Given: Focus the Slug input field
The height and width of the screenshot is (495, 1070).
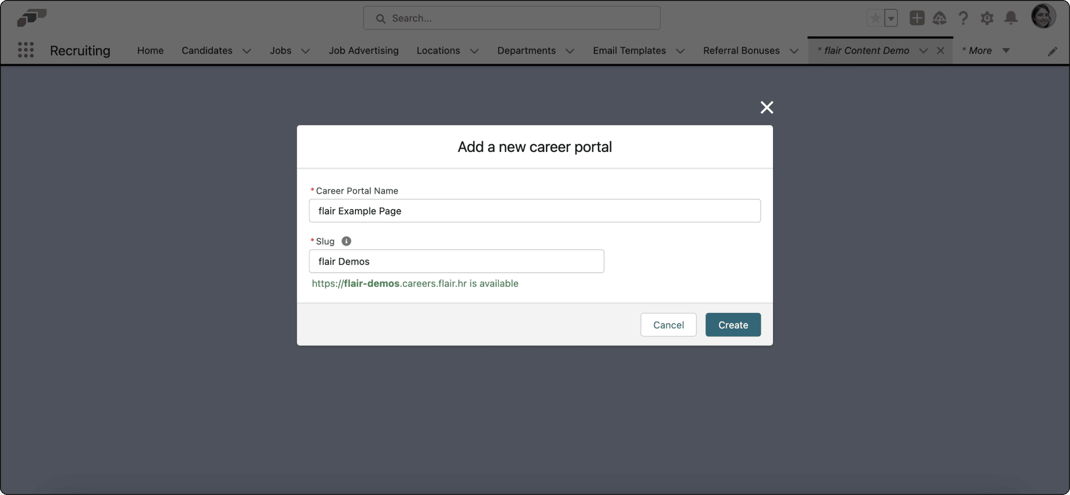Looking at the screenshot, I should pyautogui.click(x=456, y=261).
